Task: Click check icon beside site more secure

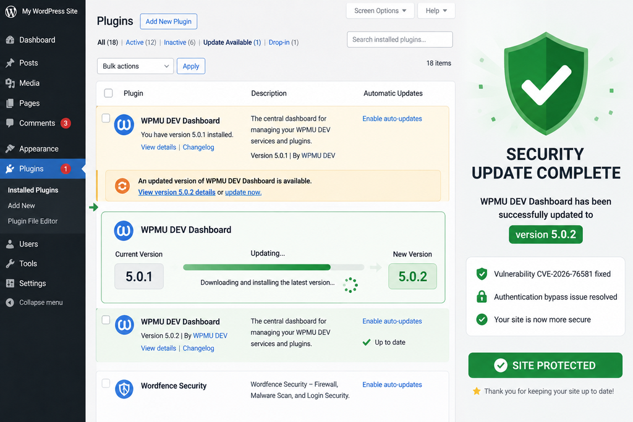Action: pyautogui.click(x=482, y=319)
